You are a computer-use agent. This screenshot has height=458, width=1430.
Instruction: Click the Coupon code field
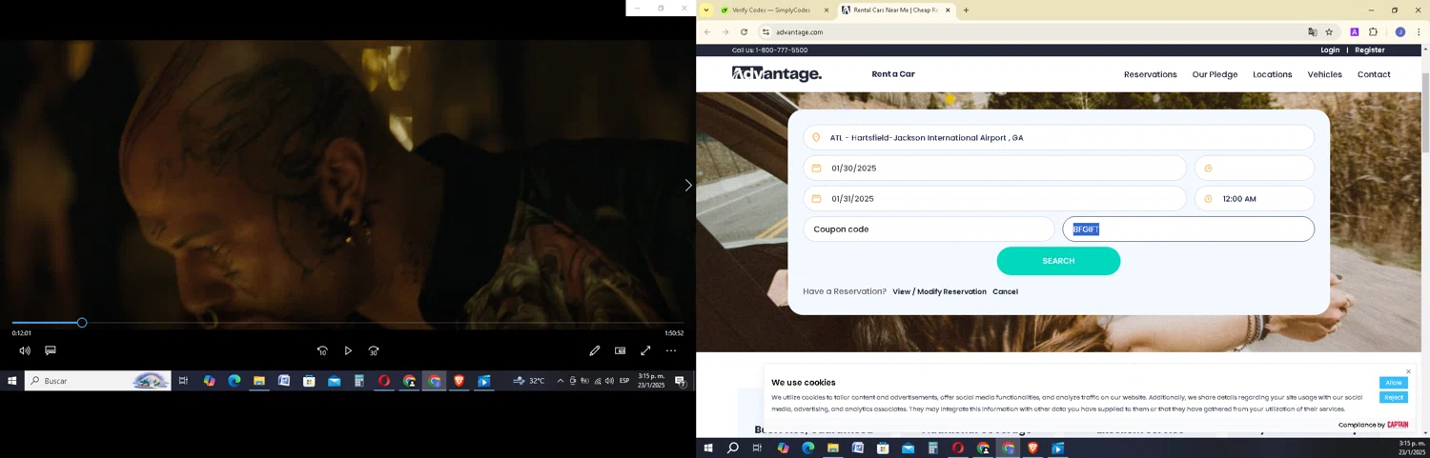click(x=929, y=229)
